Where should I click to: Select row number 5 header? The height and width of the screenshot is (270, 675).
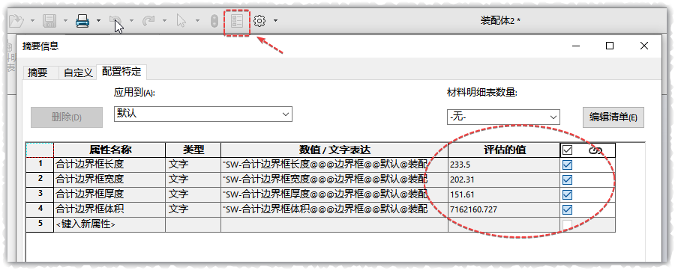pyautogui.click(x=40, y=224)
